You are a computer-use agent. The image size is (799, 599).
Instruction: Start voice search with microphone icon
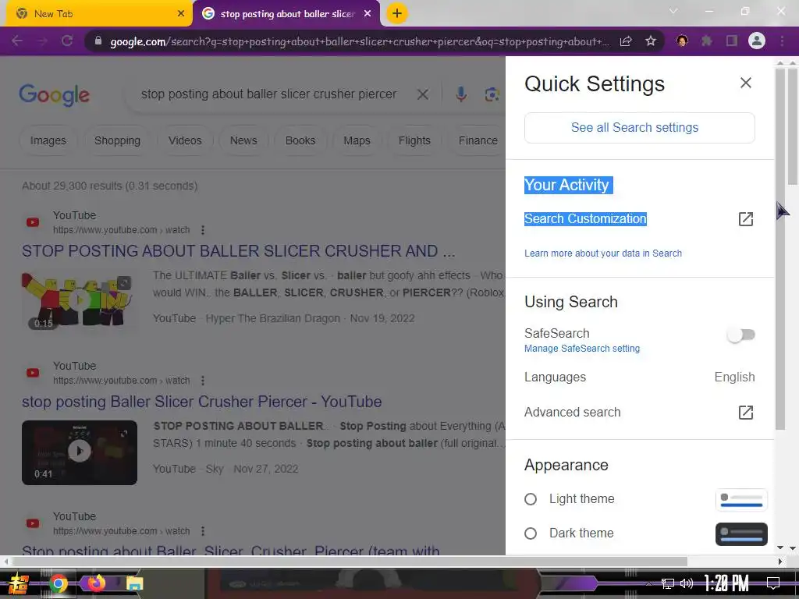coord(460,94)
